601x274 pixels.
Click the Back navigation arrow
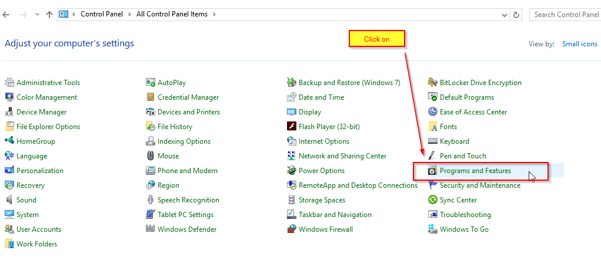tap(6, 15)
